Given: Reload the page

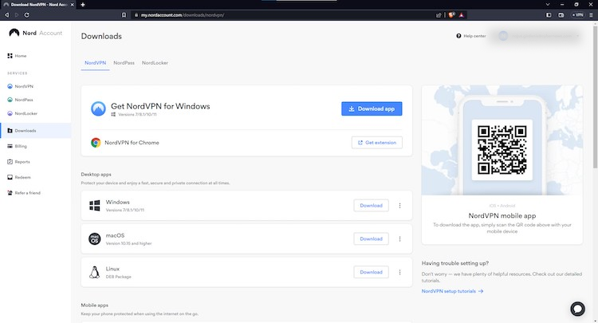Looking at the screenshot, I should coord(26,15).
